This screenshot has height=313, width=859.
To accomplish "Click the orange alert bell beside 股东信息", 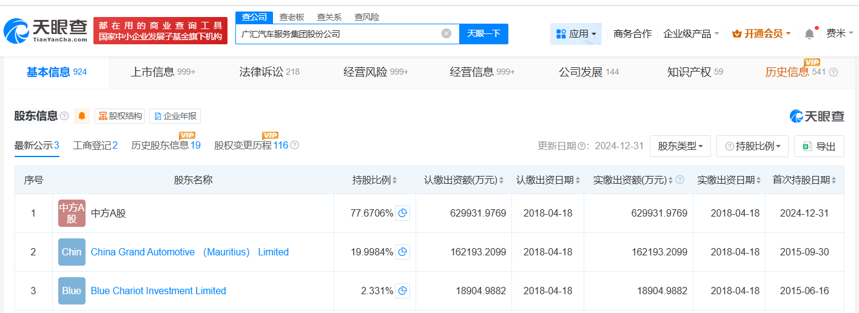I will coord(82,116).
